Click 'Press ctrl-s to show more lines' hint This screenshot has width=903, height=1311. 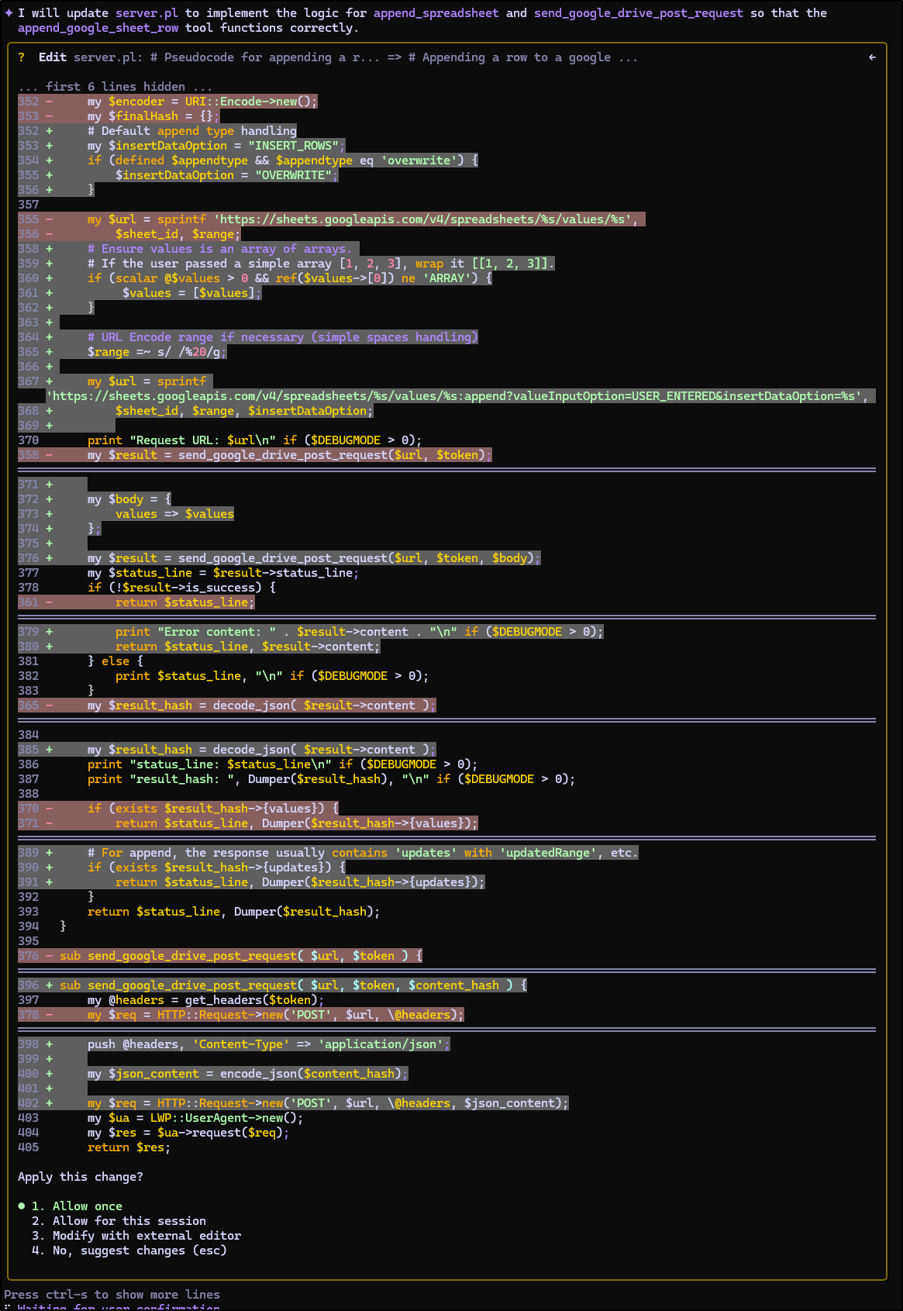(x=112, y=1295)
